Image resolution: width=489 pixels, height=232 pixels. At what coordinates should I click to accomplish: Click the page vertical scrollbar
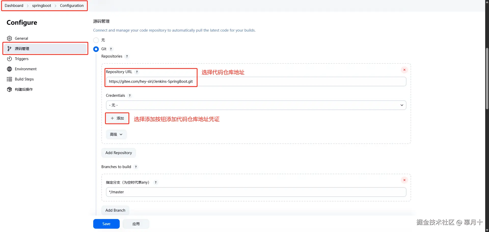pyautogui.click(x=487, y=78)
